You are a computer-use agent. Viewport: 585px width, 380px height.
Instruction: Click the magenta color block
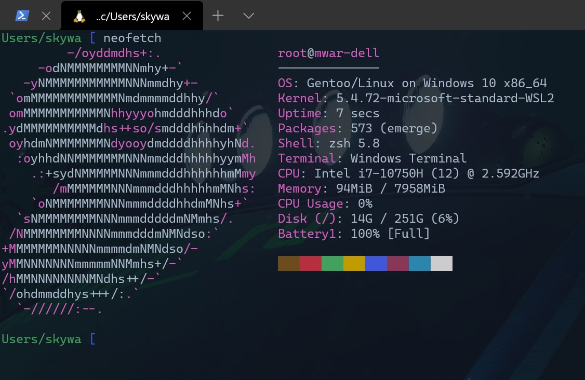398,263
